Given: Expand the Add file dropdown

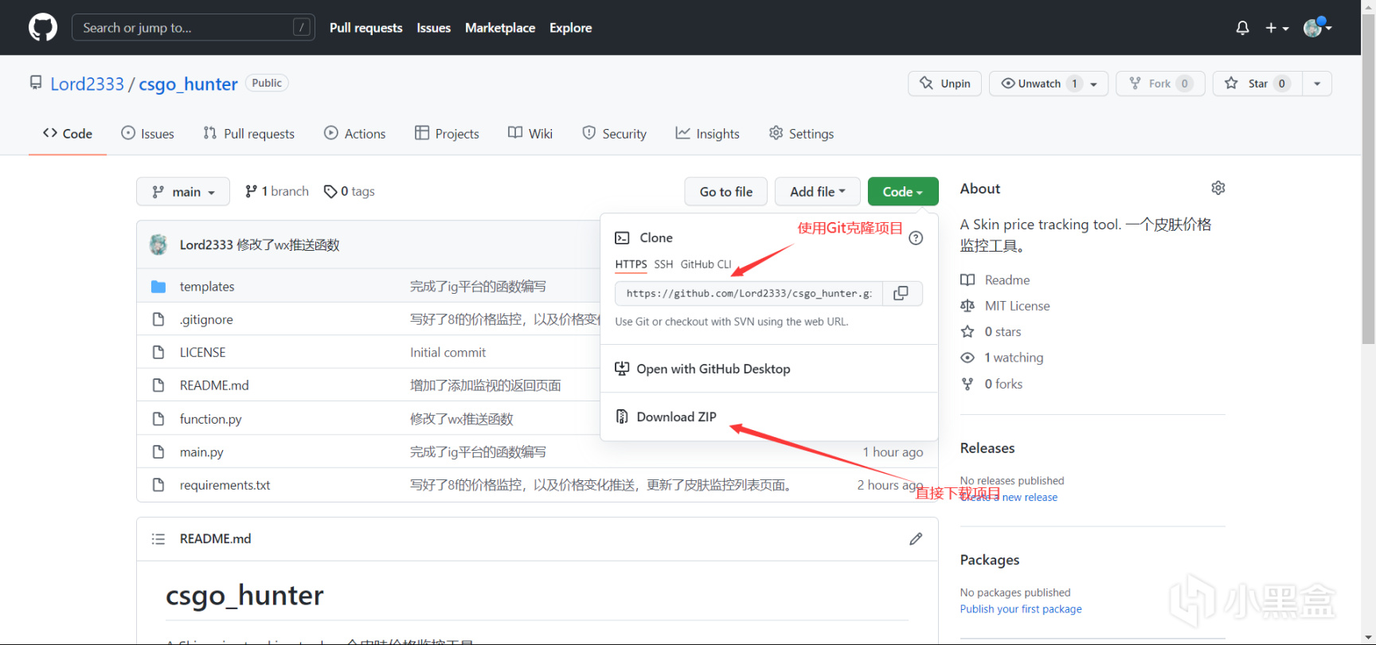Looking at the screenshot, I should (818, 191).
